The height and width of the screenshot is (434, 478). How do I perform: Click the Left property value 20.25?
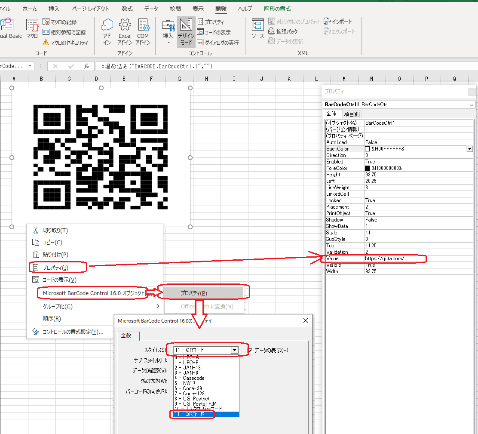point(419,181)
